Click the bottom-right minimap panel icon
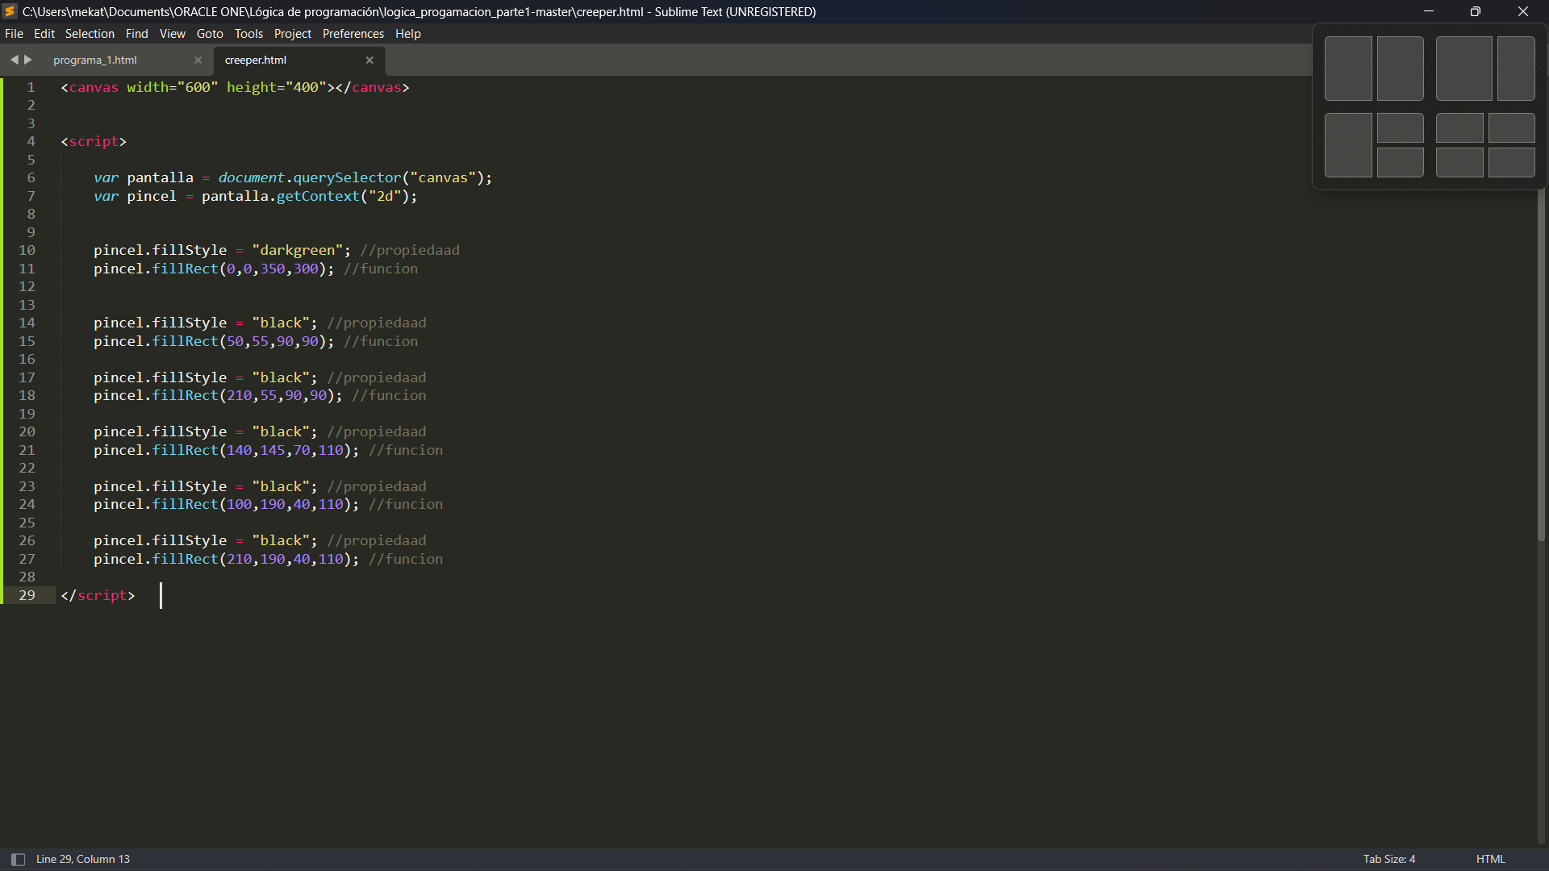This screenshot has height=871, width=1549. pos(1513,163)
